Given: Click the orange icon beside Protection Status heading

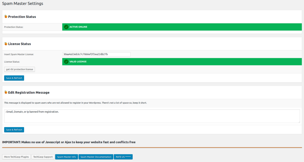Looking at the screenshot, I should coord(6,17).
